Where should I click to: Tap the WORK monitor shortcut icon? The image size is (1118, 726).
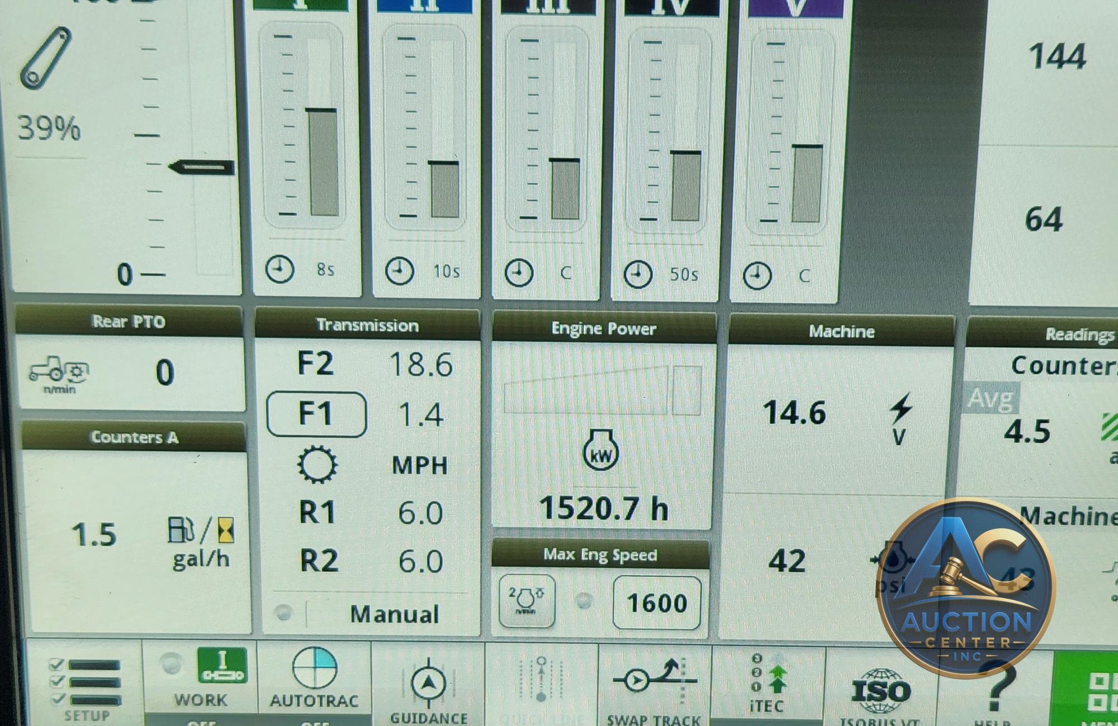222,665
